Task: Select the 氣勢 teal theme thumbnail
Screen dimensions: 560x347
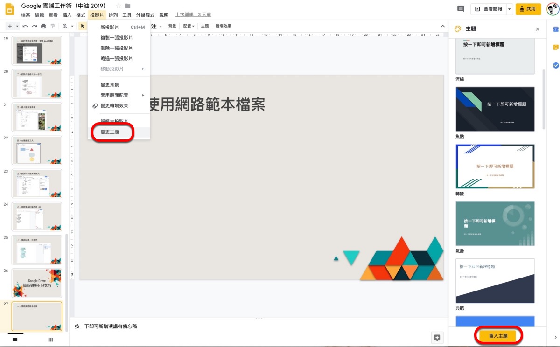Action: pyautogui.click(x=495, y=223)
